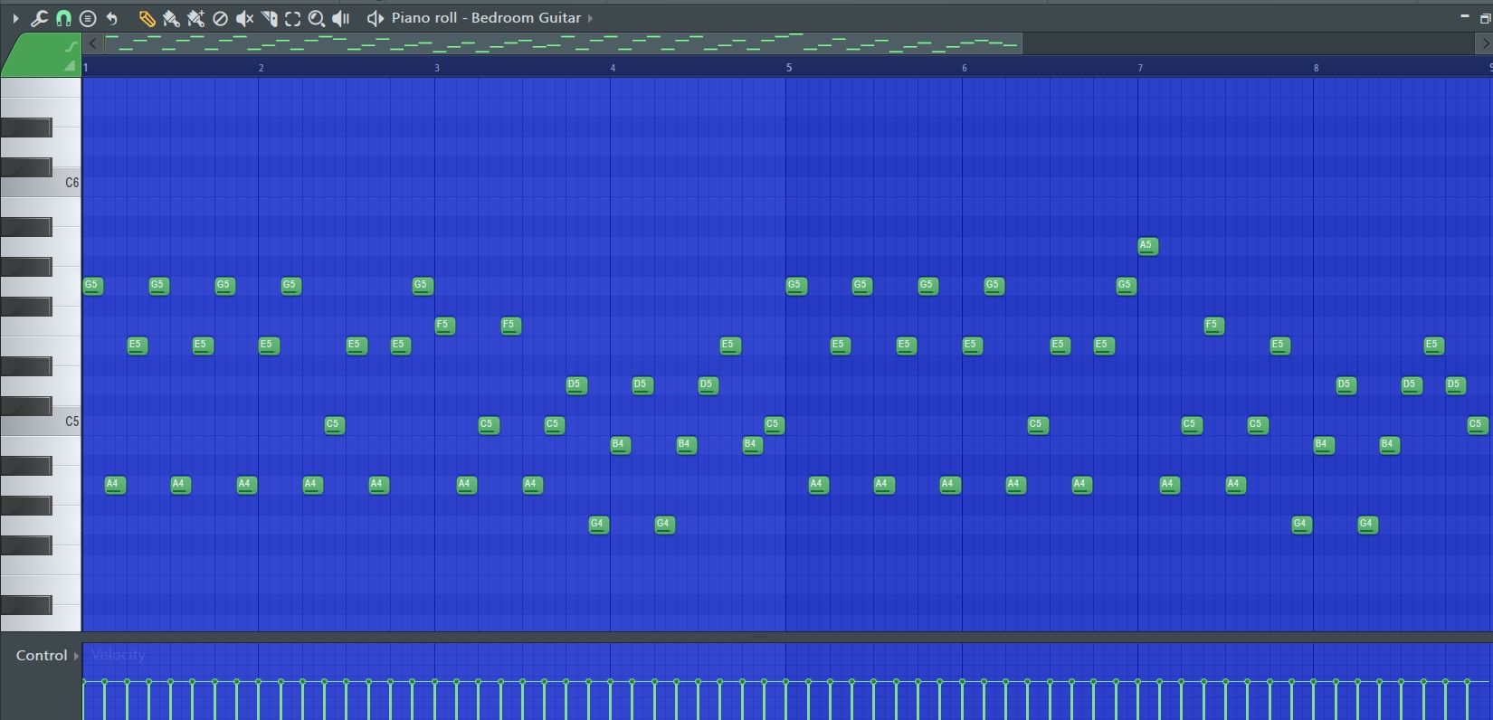Select the C5 note in bar 6
The image size is (1493, 720).
pyautogui.click(x=1038, y=425)
